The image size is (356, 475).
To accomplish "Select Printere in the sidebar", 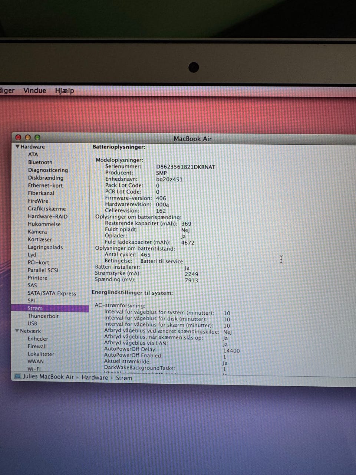I will click(x=37, y=278).
